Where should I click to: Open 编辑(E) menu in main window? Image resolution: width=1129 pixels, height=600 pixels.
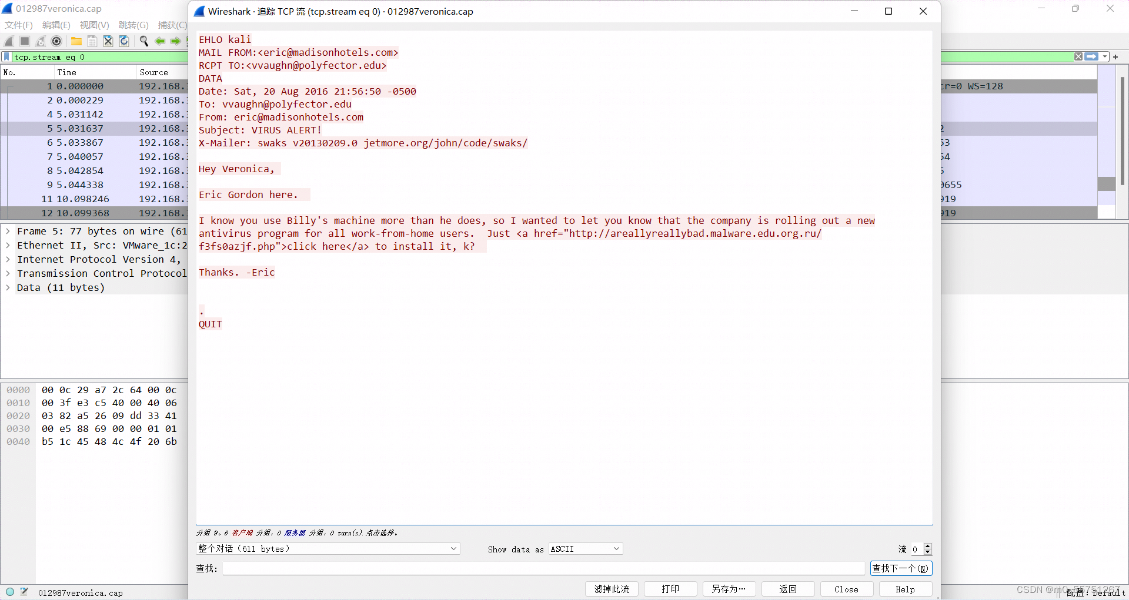tap(56, 25)
